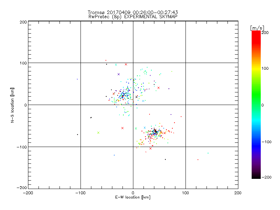
Task: Click the x-axis tick label '200'
Action: 238,193
